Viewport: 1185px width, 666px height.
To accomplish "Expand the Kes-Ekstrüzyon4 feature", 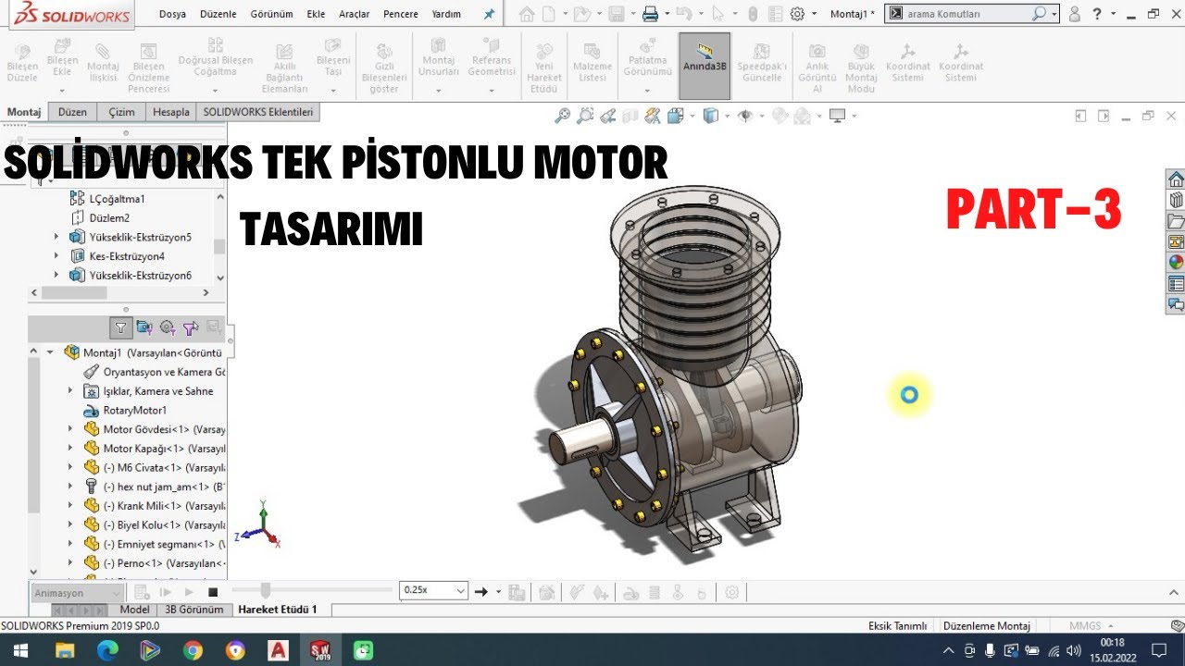I will coord(56,256).
